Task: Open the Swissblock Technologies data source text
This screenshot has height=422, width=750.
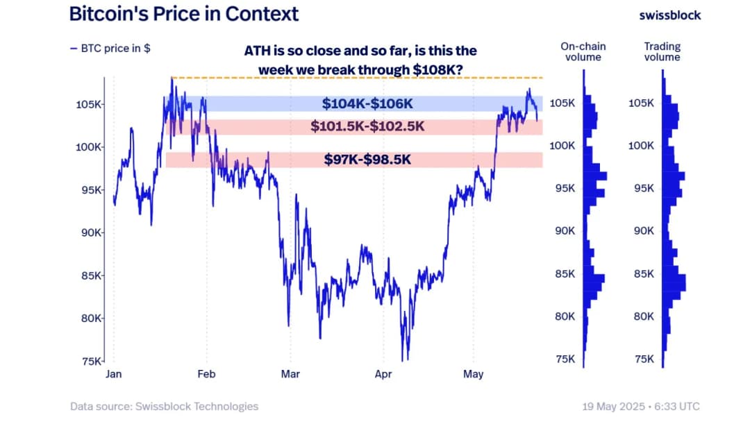Action: coord(164,406)
